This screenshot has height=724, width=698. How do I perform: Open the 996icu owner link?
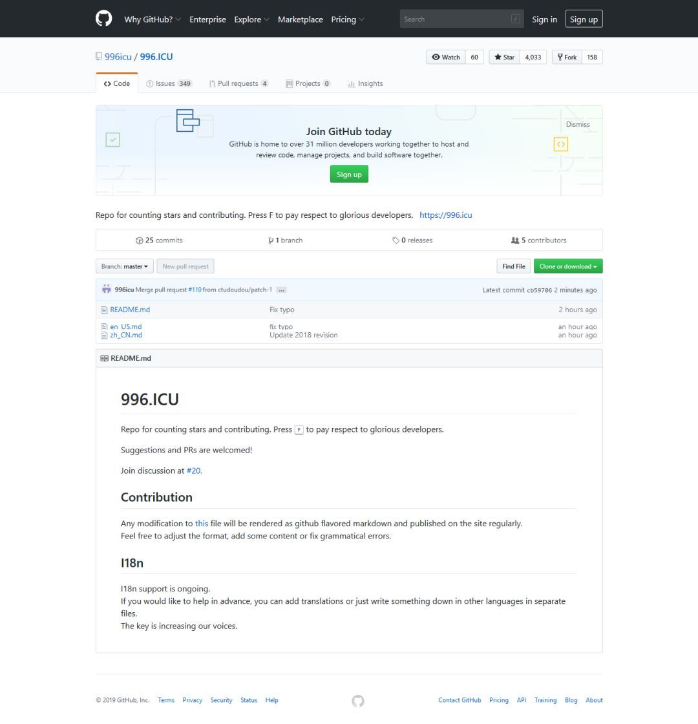118,57
